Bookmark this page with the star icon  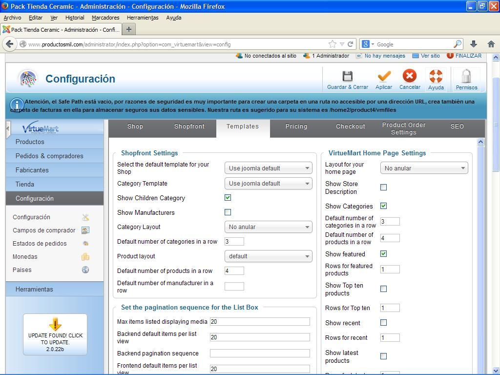(x=332, y=44)
